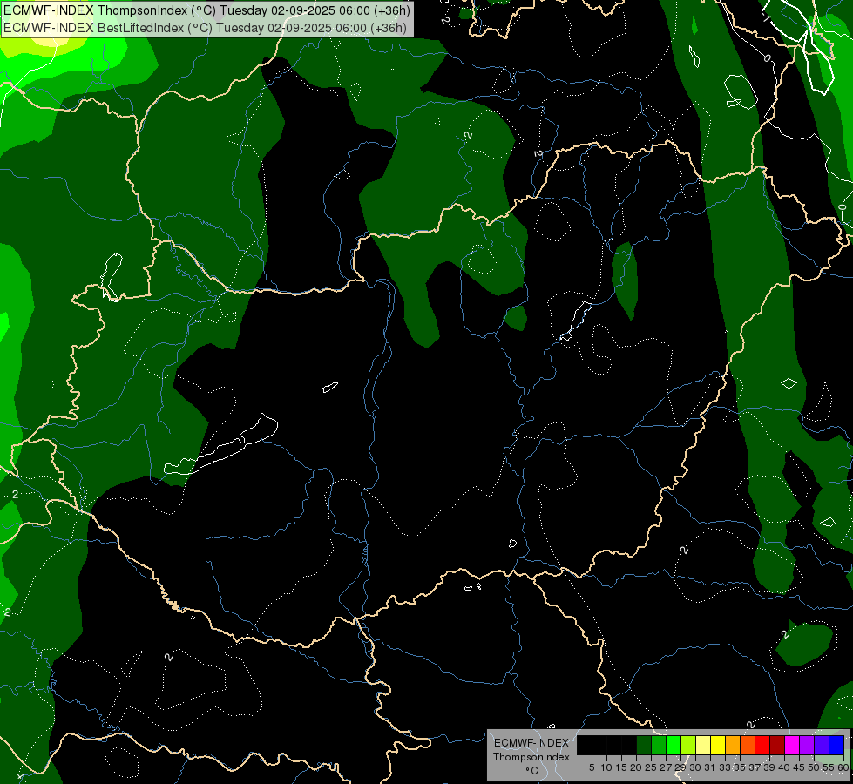Click the legend scale value 5
This screenshot has height=784, width=853.
tap(592, 767)
